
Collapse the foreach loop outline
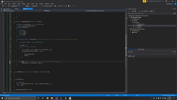coord(11,39)
